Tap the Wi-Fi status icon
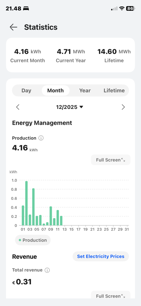Image resolution: width=141 pixels, height=306 pixels. coord(122,8)
